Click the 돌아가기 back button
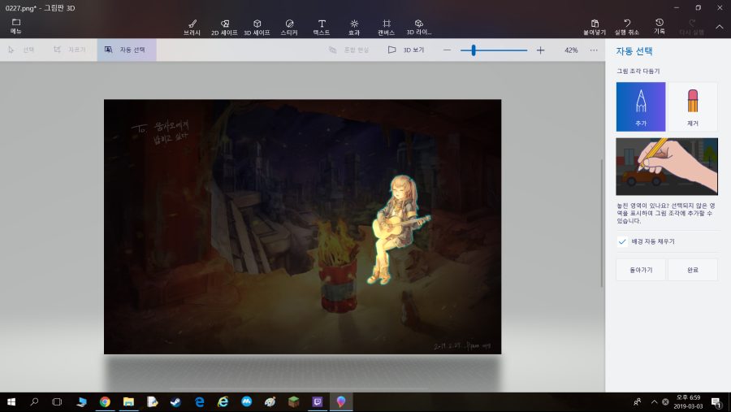 pos(641,270)
